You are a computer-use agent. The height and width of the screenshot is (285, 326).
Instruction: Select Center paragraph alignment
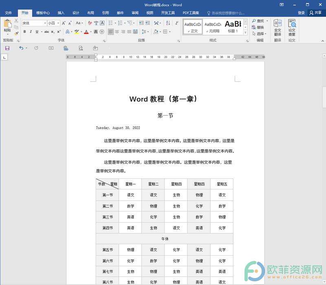pos(117,32)
